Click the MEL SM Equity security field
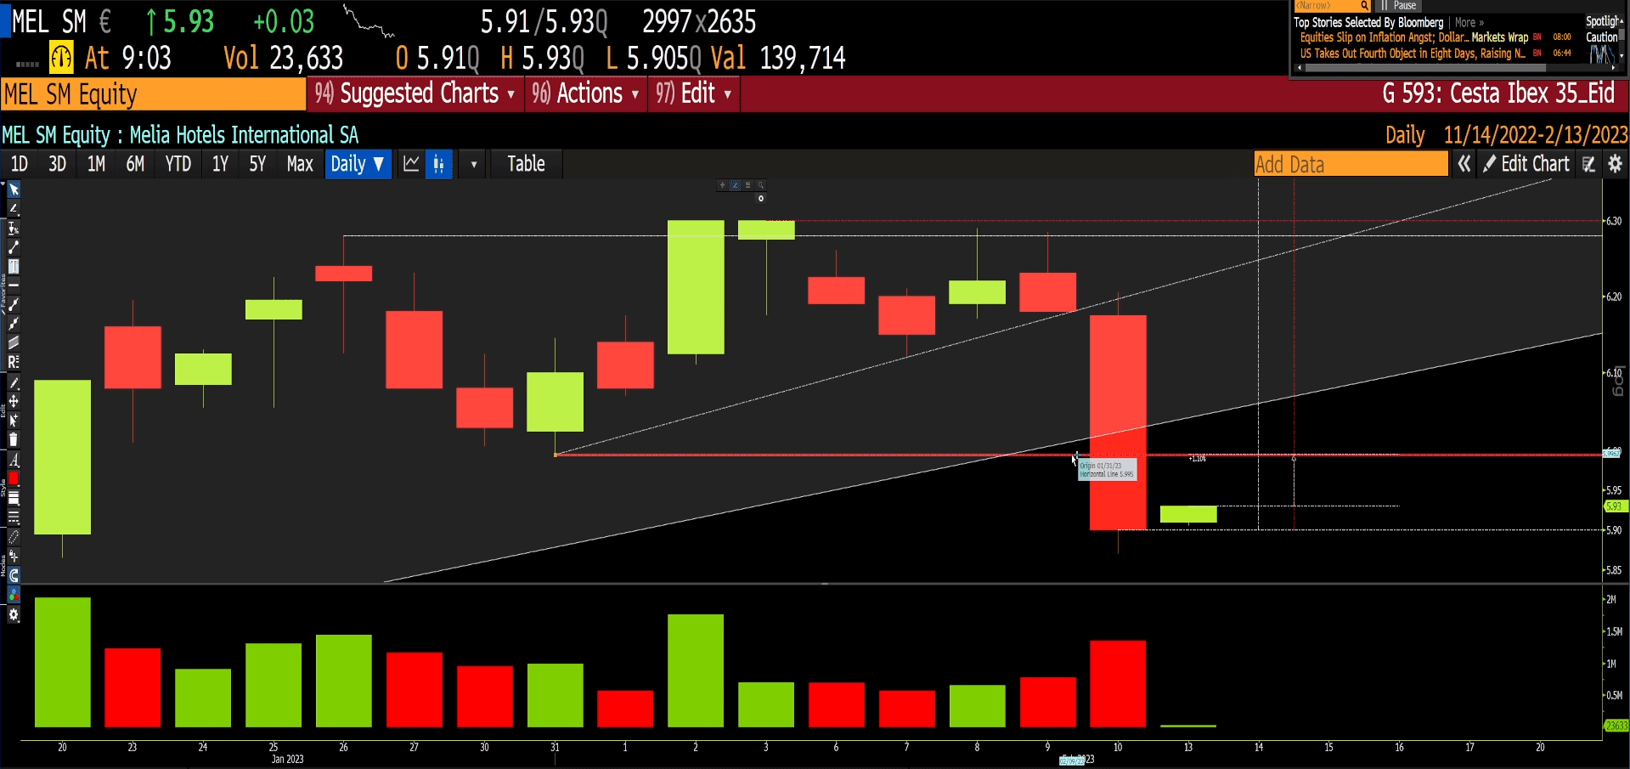1630x769 pixels. coord(153,94)
